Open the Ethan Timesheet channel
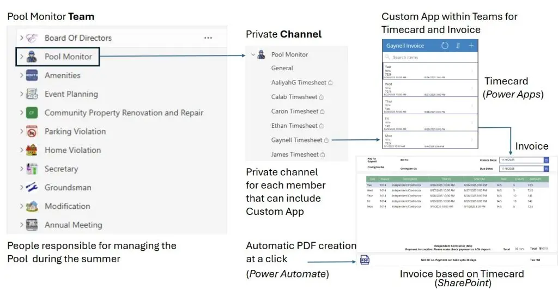The height and width of the screenshot is (290, 558). (294, 126)
